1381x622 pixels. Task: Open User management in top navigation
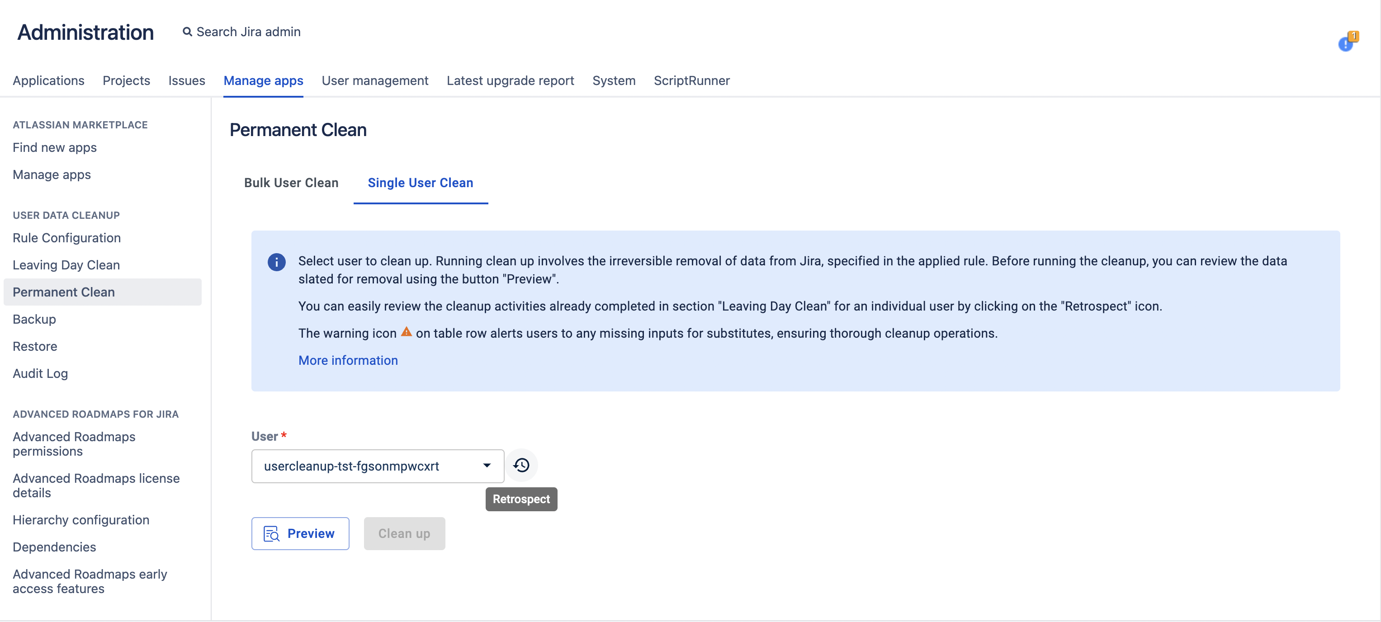375,80
